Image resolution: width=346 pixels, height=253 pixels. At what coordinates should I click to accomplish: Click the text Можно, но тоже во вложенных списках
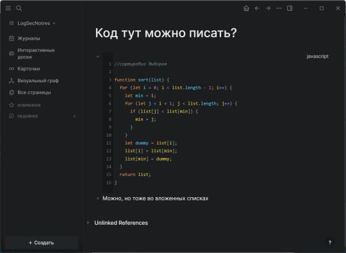156,198
